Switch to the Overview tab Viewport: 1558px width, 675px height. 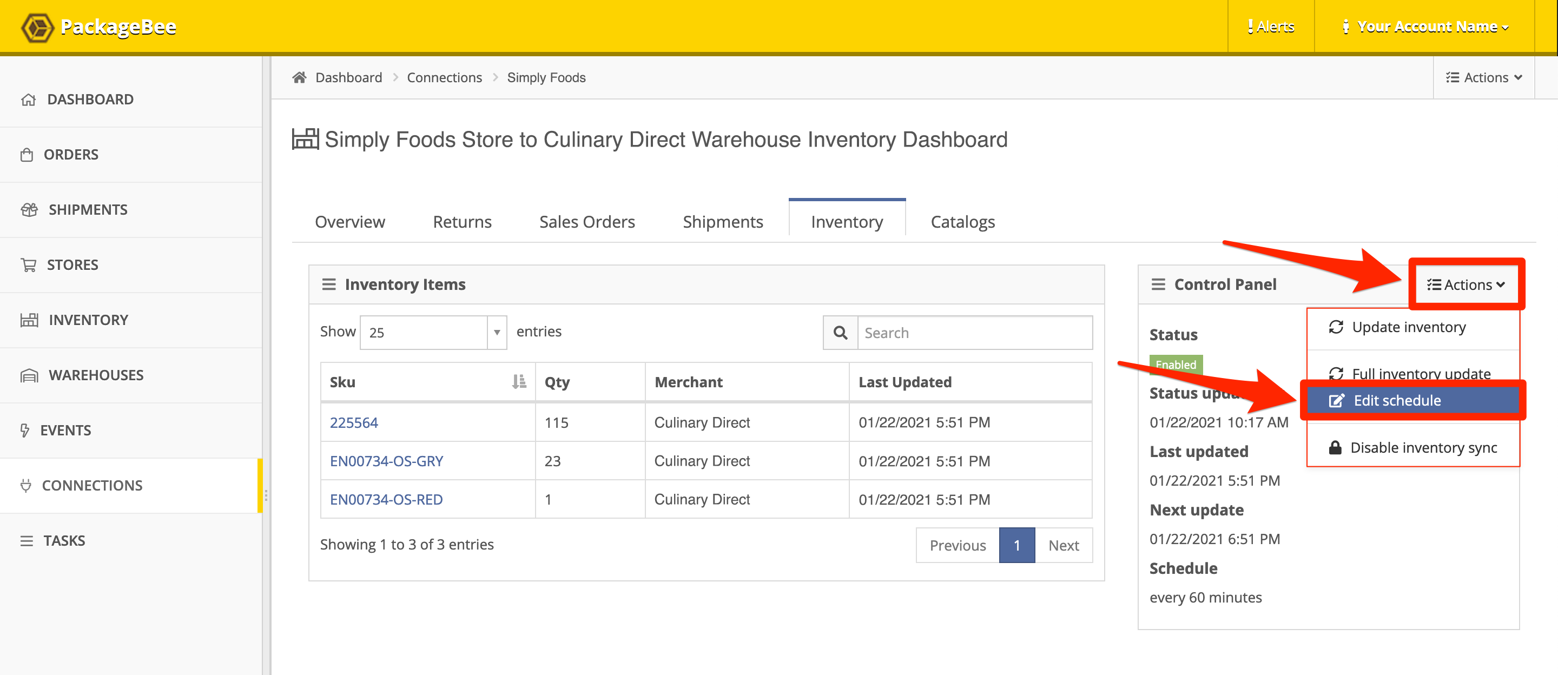349,222
